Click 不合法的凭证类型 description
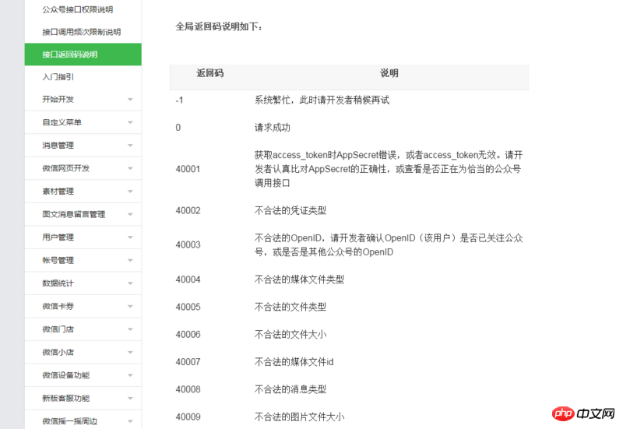 pos(290,210)
